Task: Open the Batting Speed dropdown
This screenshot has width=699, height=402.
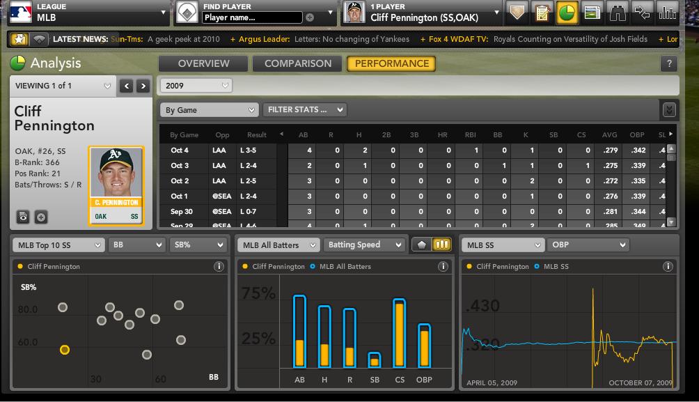Action: click(365, 245)
